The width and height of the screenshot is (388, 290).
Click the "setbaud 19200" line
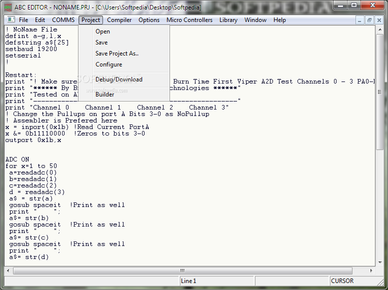click(x=31, y=49)
